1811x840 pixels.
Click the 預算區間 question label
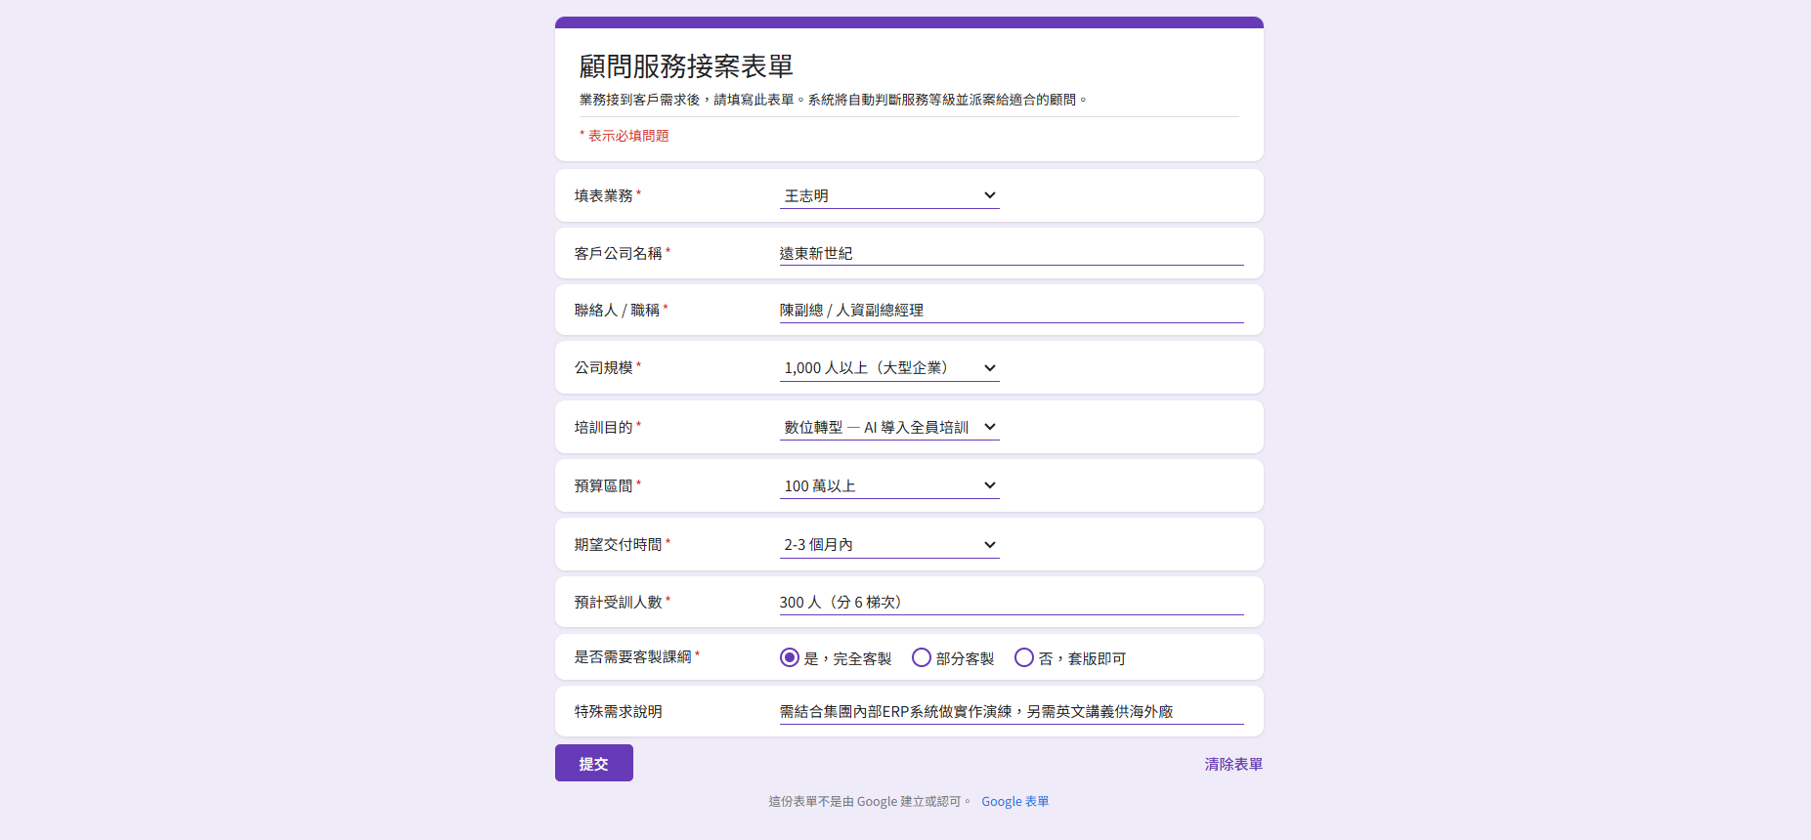click(x=604, y=485)
